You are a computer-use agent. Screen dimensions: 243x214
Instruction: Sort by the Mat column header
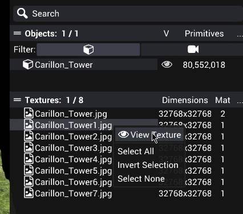pos(222,100)
